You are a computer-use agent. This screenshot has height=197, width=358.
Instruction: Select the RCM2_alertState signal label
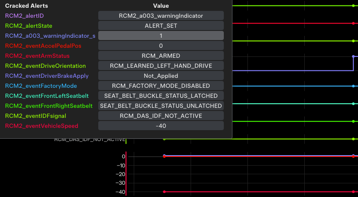[x=27, y=26]
